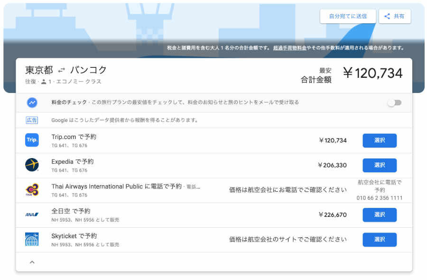427x280 pixels.
Task: Open the 共有 share button
Action: (x=395, y=16)
